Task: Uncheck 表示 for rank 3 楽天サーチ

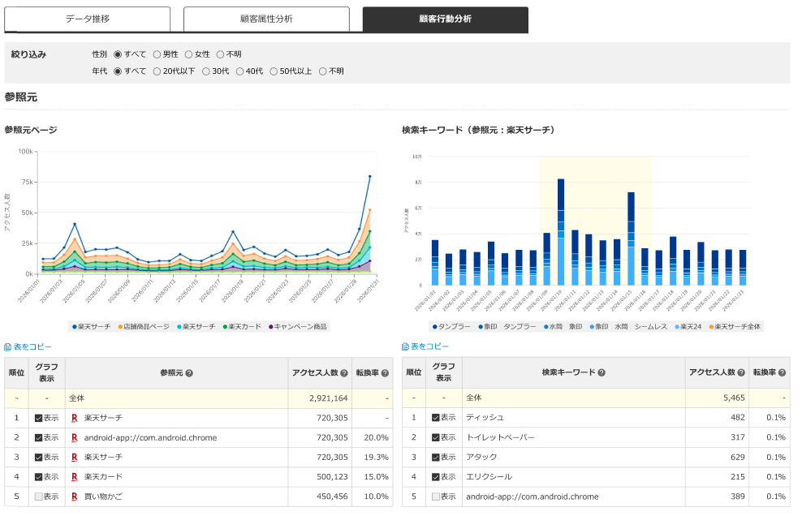Action: coord(38,458)
